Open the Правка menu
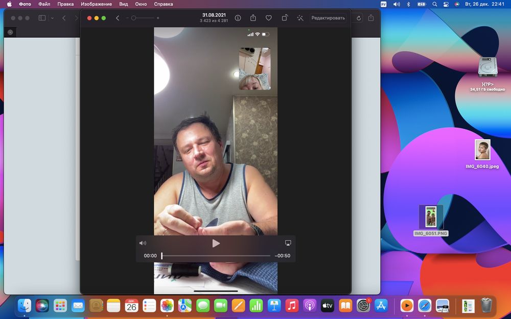Image resolution: width=511 pixels, height=319 pixels. tap(65, 4)
